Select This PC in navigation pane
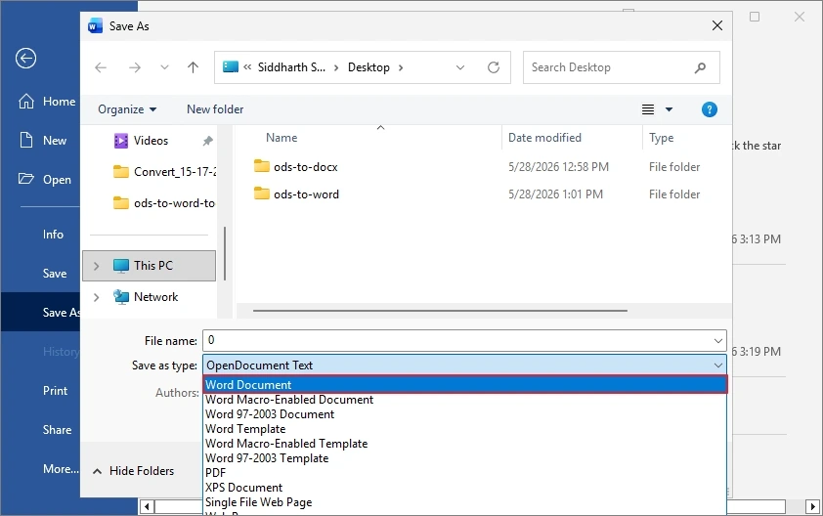The height and width of the screenshot is (516, 823). [x=150, y=266]
